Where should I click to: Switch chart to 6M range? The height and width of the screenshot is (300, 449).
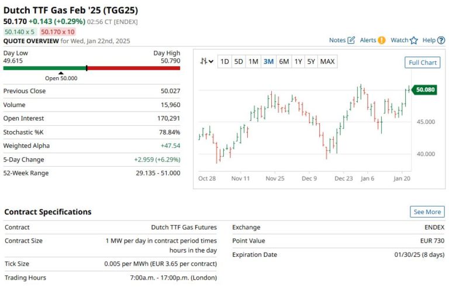point(284,61)
